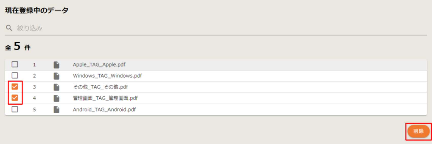Click row number 5 in the list
Screen dimensions: 432x144
(x=34, y=110)
